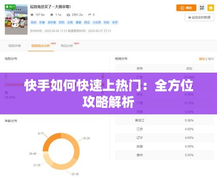This screenshot has width=217, height=187.
Task: Open the QR code icon
Action: (202, 8)
